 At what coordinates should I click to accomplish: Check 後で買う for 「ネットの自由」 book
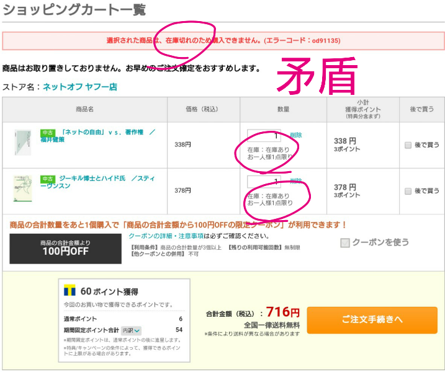pyautogui.click(x=408, y=145)
